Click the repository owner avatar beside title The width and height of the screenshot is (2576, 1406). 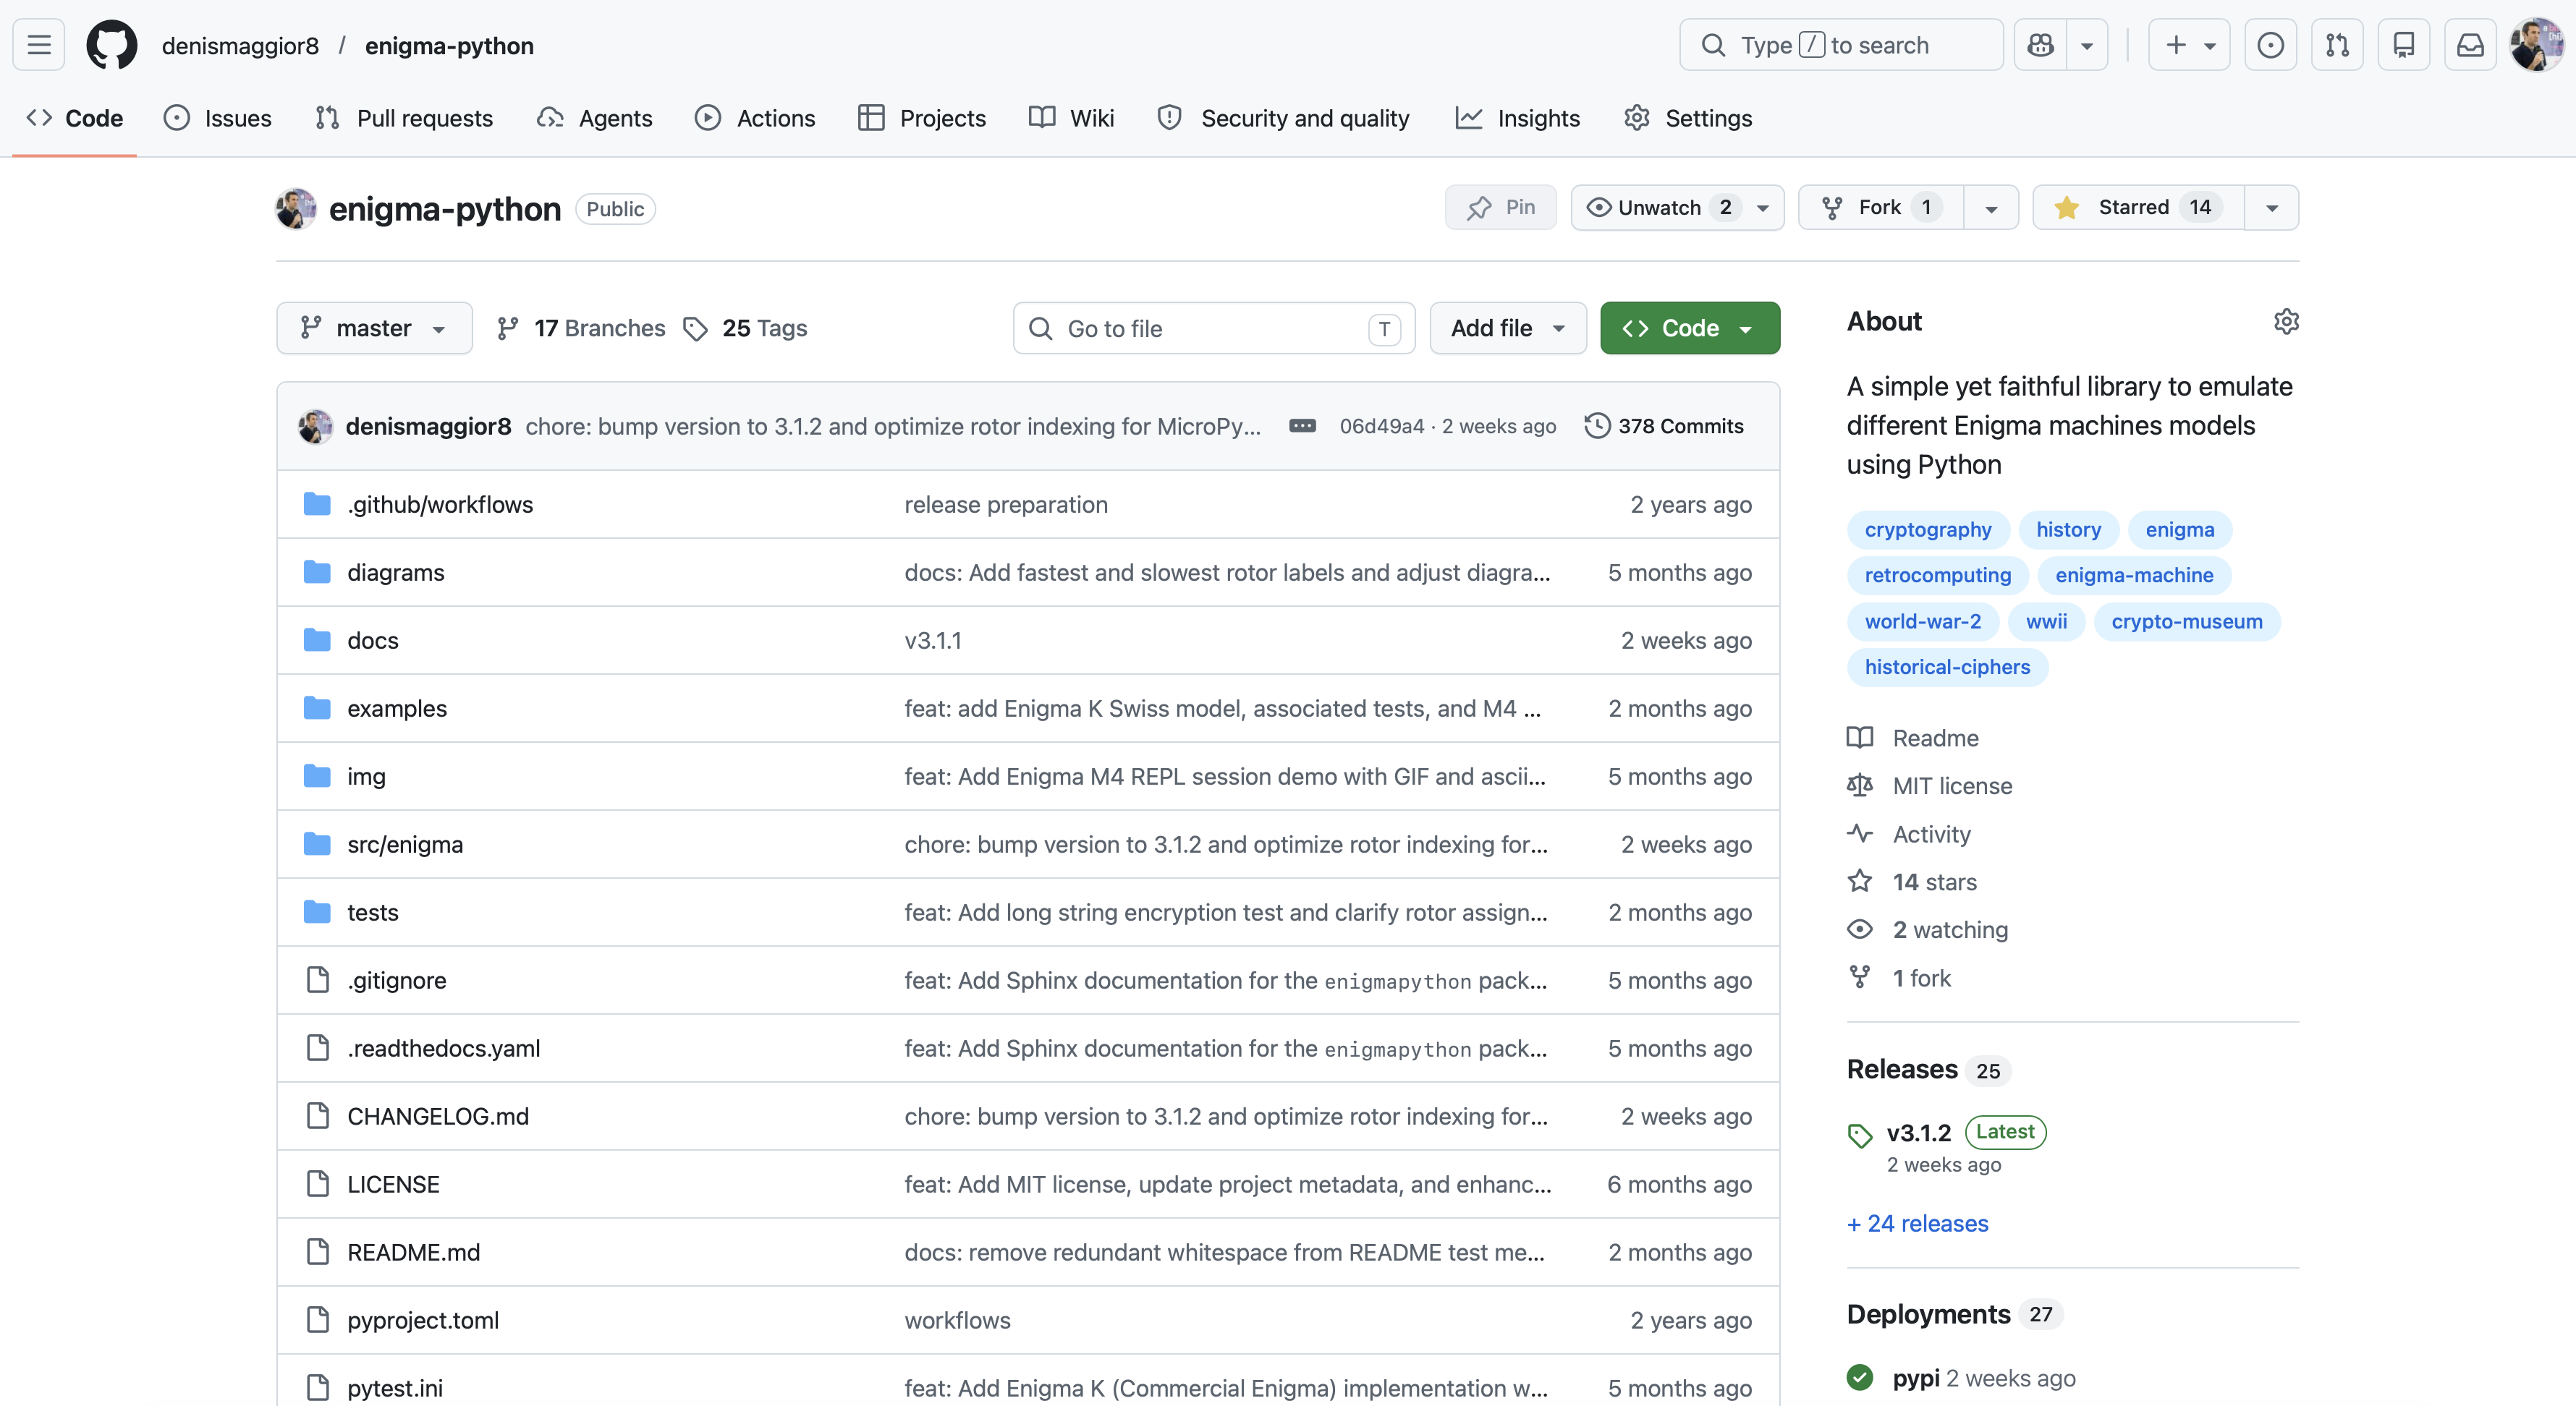coord(296,208)
